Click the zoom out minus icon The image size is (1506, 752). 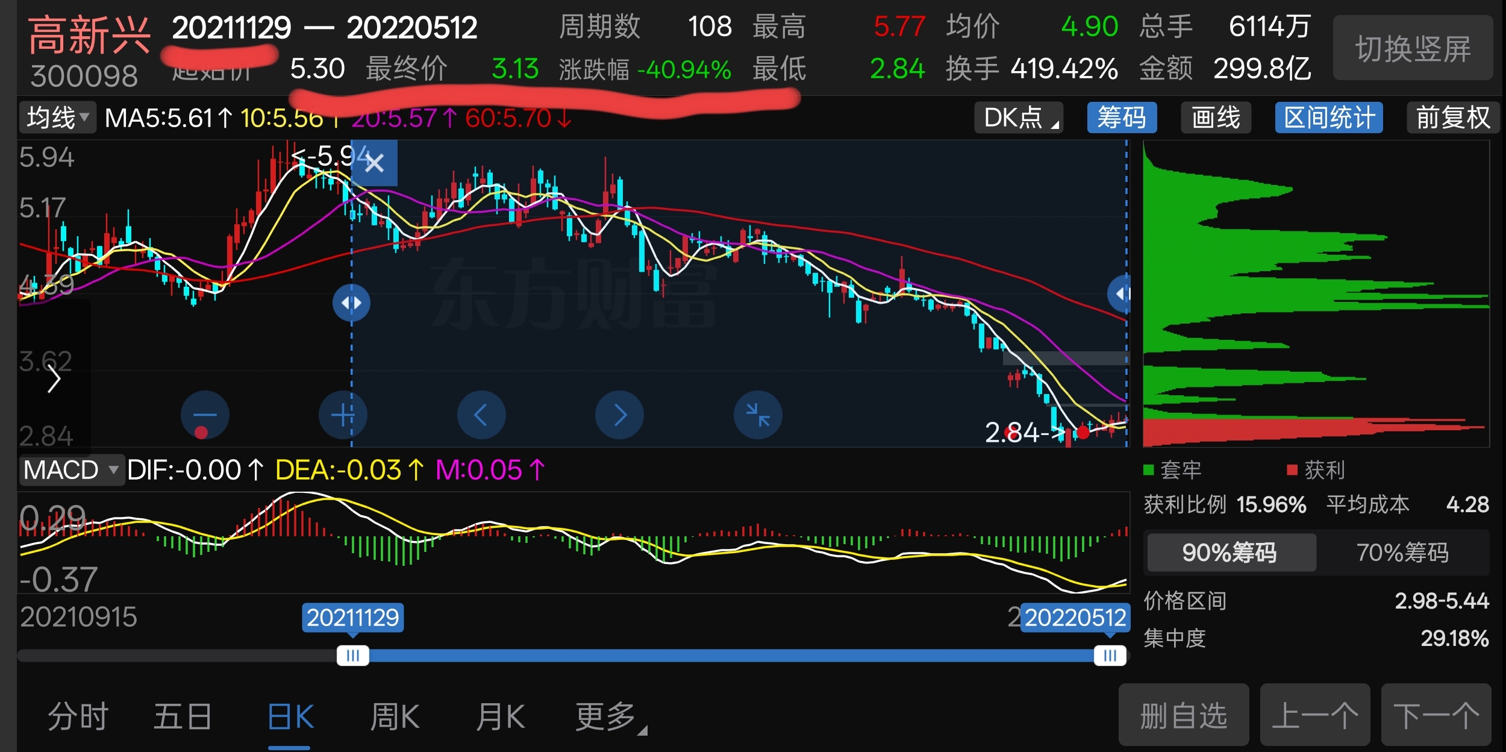205,415
